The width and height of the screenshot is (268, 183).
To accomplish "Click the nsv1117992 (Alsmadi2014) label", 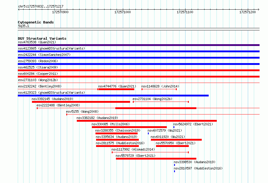I will coord(133,149).
